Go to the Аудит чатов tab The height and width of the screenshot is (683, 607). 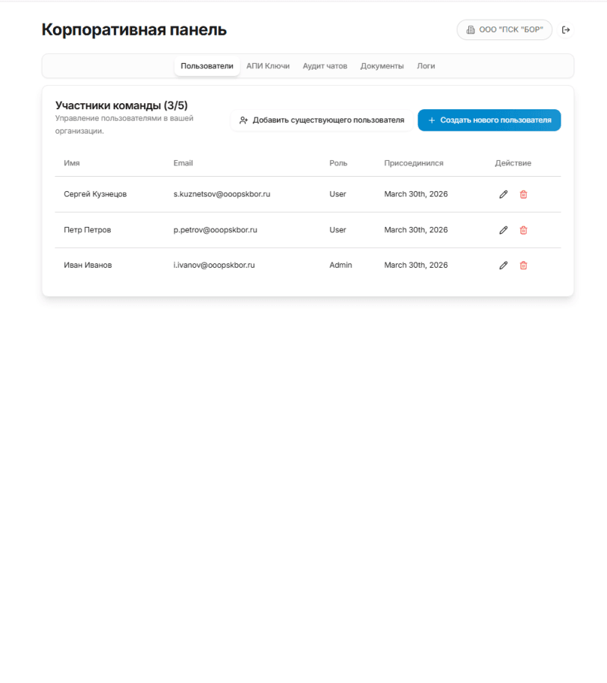[x=325, y=66]
